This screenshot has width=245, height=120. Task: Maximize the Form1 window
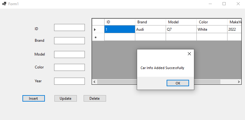pyautogui.click(x=224, y=4)
